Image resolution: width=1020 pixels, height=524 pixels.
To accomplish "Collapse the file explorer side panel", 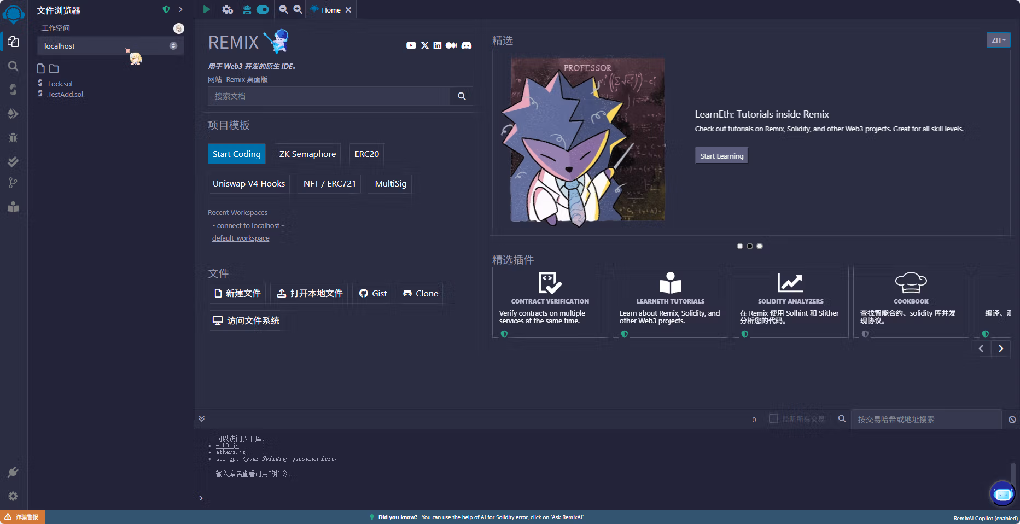I will coord(180,9).
